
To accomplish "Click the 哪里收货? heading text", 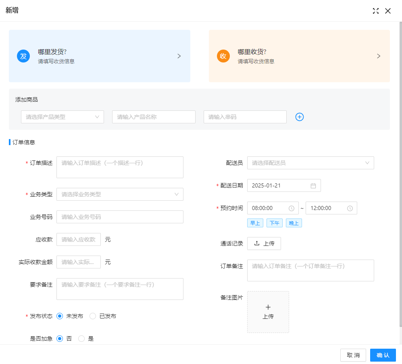I will click(252, 52).
